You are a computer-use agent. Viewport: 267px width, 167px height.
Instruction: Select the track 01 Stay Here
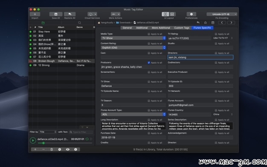pos(61,32)
